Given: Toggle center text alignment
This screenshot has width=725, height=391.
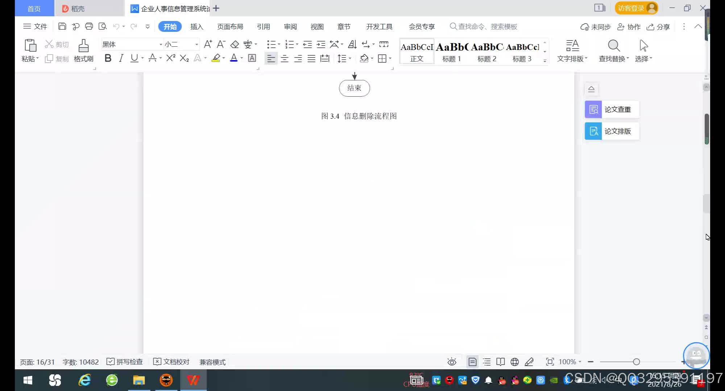Looking at the screenshot, I should coord(285,58).
